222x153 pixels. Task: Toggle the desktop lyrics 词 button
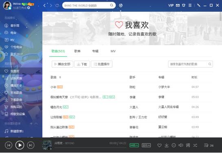pyautogui.click(x=188, y=145)
